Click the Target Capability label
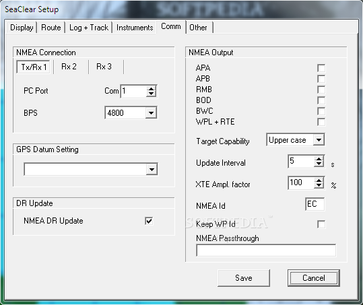The width and height of the screenshot is (363, 305). [223, 141]
